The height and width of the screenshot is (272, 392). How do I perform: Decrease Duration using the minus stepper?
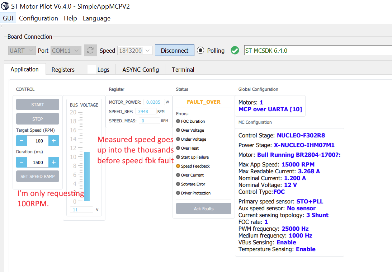tap(21, 162)
